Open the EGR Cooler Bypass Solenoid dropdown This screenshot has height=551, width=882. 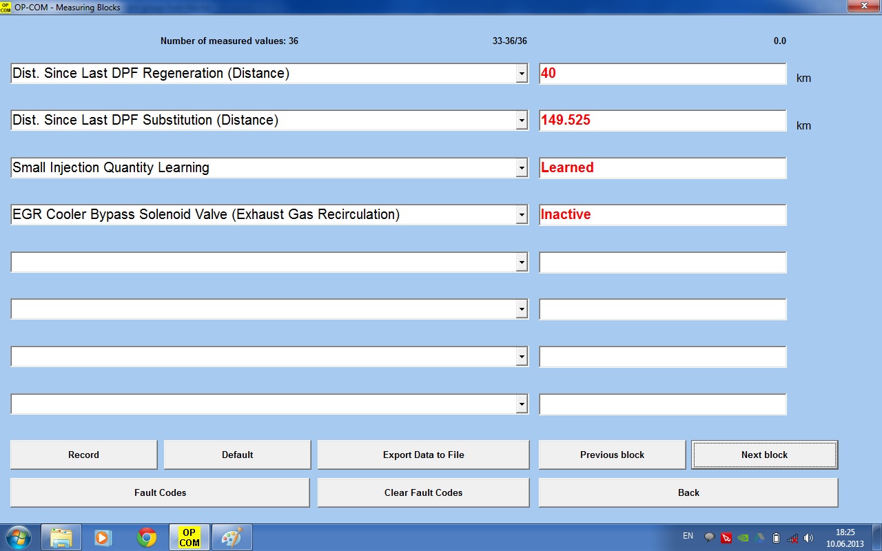click(x=522, y=215)
